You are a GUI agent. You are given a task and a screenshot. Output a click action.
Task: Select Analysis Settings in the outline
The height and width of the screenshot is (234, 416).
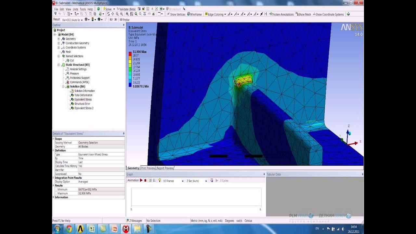[78, 69]
